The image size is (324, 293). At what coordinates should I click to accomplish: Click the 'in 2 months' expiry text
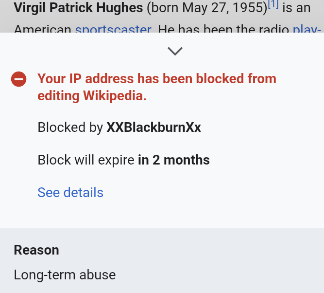point(174,160)
